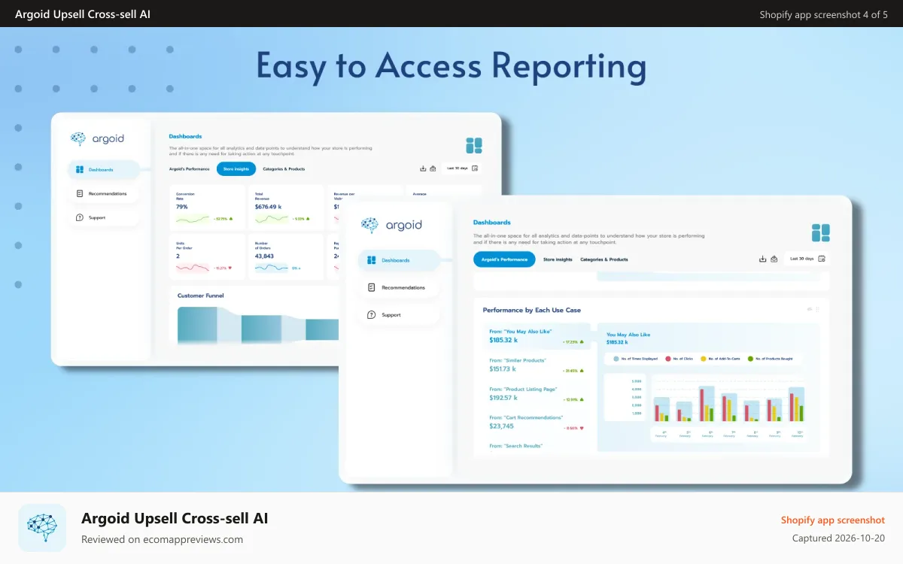The width and height of the screenshot is (903, 564).
Task: Select Store Insights tab in back window
Action: (x=236, y=169)
